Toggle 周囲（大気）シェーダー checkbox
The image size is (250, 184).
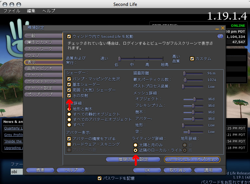coord(69,90)
